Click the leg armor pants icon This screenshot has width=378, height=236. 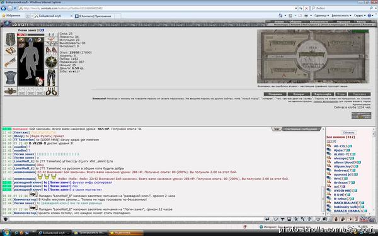coord(52,77)
